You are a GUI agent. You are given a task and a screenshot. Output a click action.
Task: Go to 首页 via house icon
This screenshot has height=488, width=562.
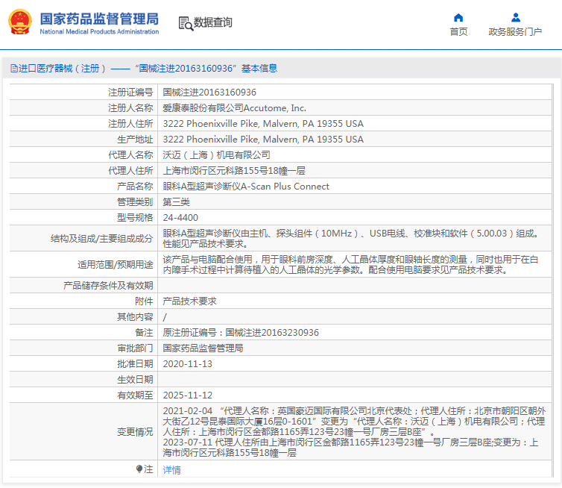(x=458, y=18)
